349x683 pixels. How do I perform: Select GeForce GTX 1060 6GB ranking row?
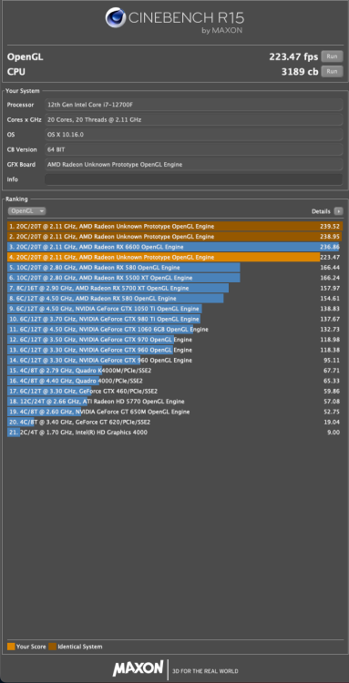coord(175,330)
